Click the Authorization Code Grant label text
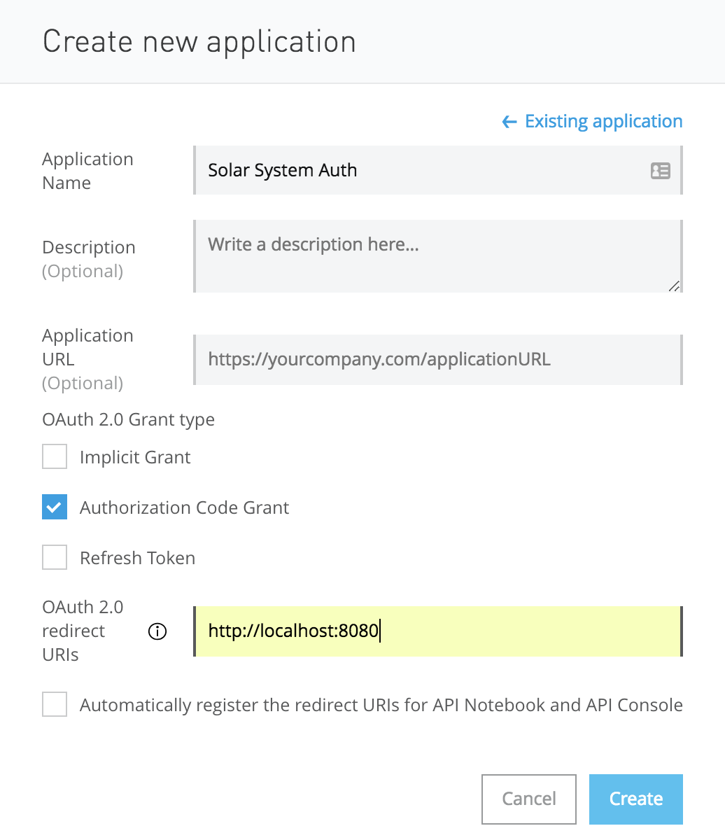This screenshot has width=725, height=840. click(184, 508)
